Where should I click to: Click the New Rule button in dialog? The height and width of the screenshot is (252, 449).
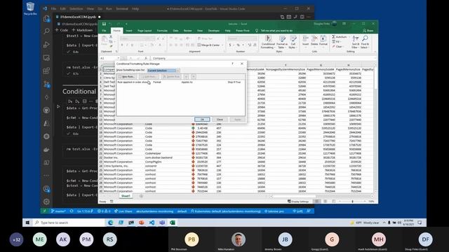click(x=127, y=76)
